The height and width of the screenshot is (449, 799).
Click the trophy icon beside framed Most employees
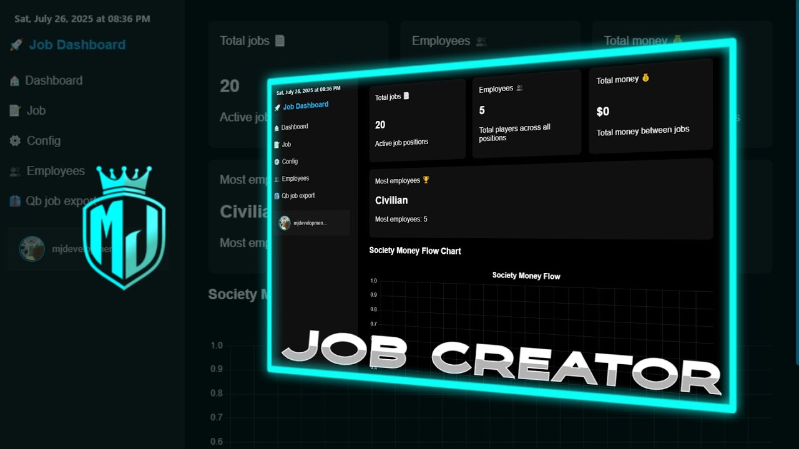[x=426, y=180]
